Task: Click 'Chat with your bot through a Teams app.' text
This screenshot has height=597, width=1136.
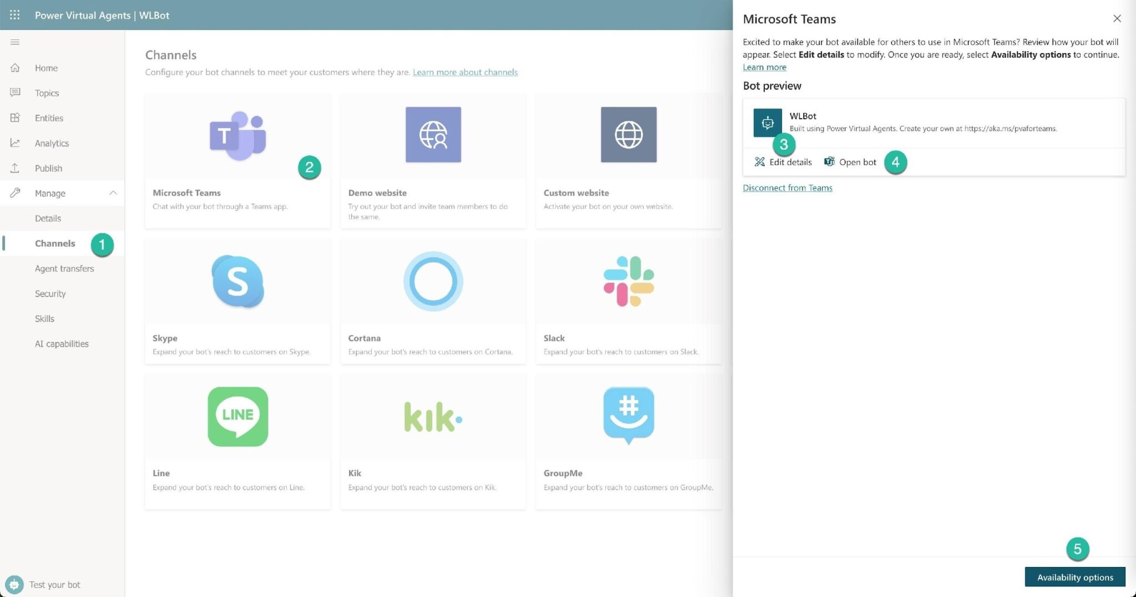Action: [x=220, y=206]
